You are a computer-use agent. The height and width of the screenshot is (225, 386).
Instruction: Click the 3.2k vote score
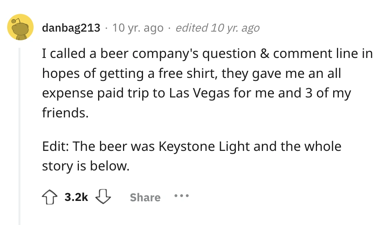pyautogui.click(x=76, y=197)
